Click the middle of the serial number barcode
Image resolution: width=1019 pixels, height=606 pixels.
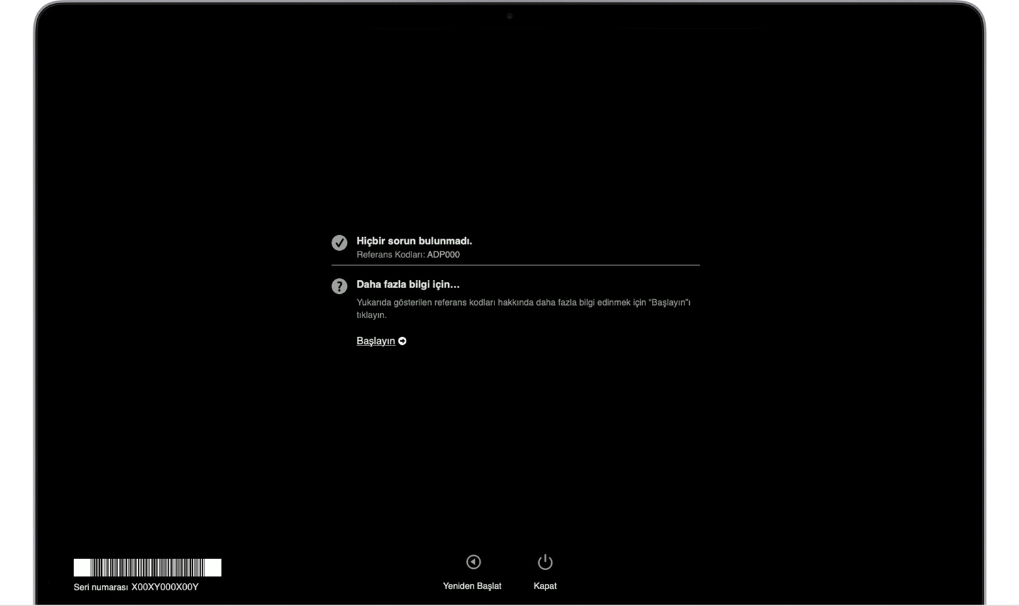[148, 567]
